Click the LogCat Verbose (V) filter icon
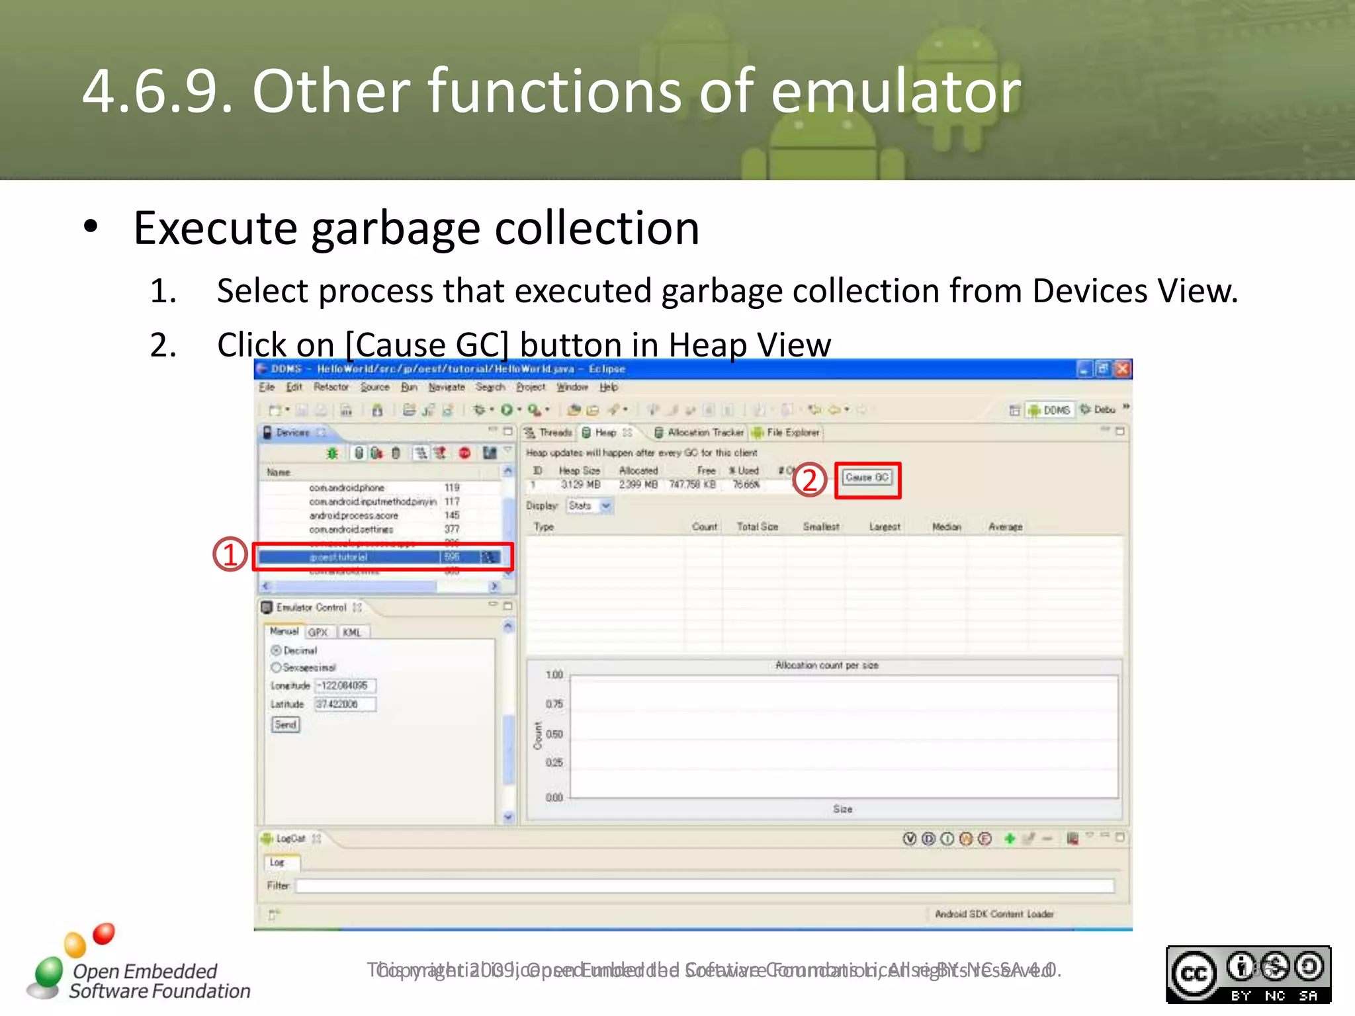 tap(910, 839)
